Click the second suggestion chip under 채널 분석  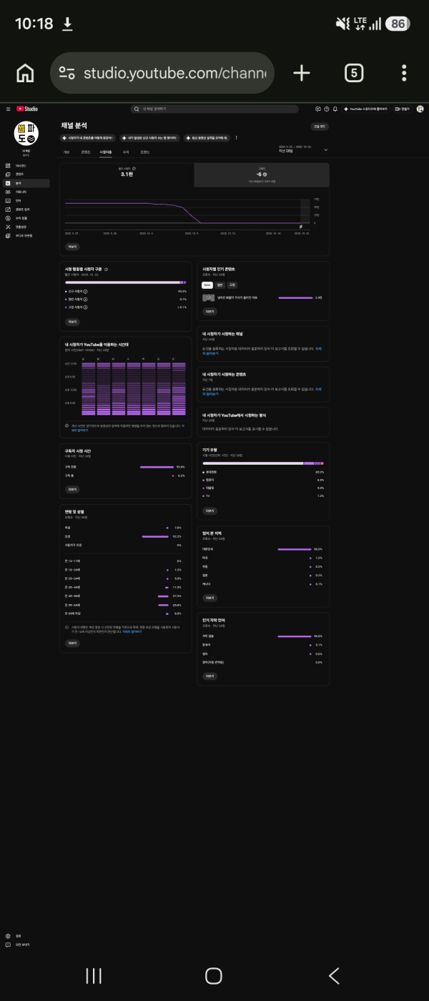coord(150,137)
